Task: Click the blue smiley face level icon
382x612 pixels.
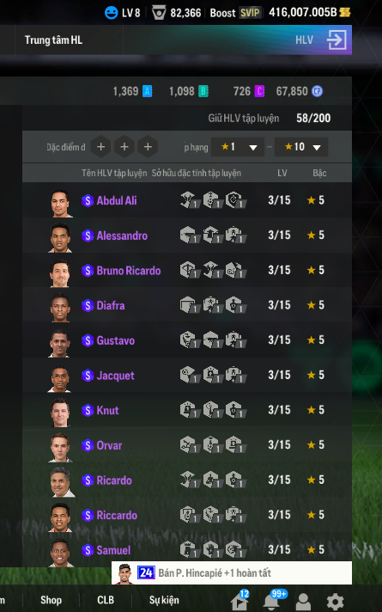Action: pyautogui.click(x=111, y=13)
